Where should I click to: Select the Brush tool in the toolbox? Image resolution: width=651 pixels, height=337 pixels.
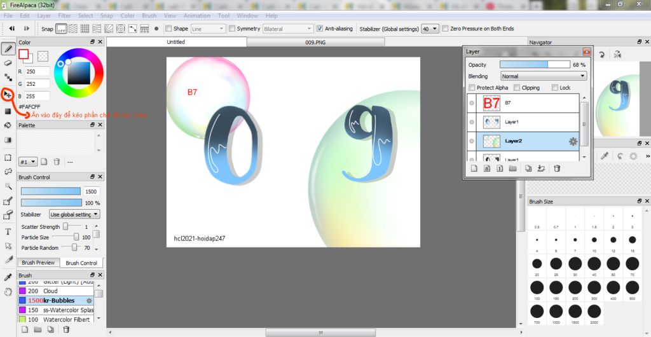(x=8, y=49)
